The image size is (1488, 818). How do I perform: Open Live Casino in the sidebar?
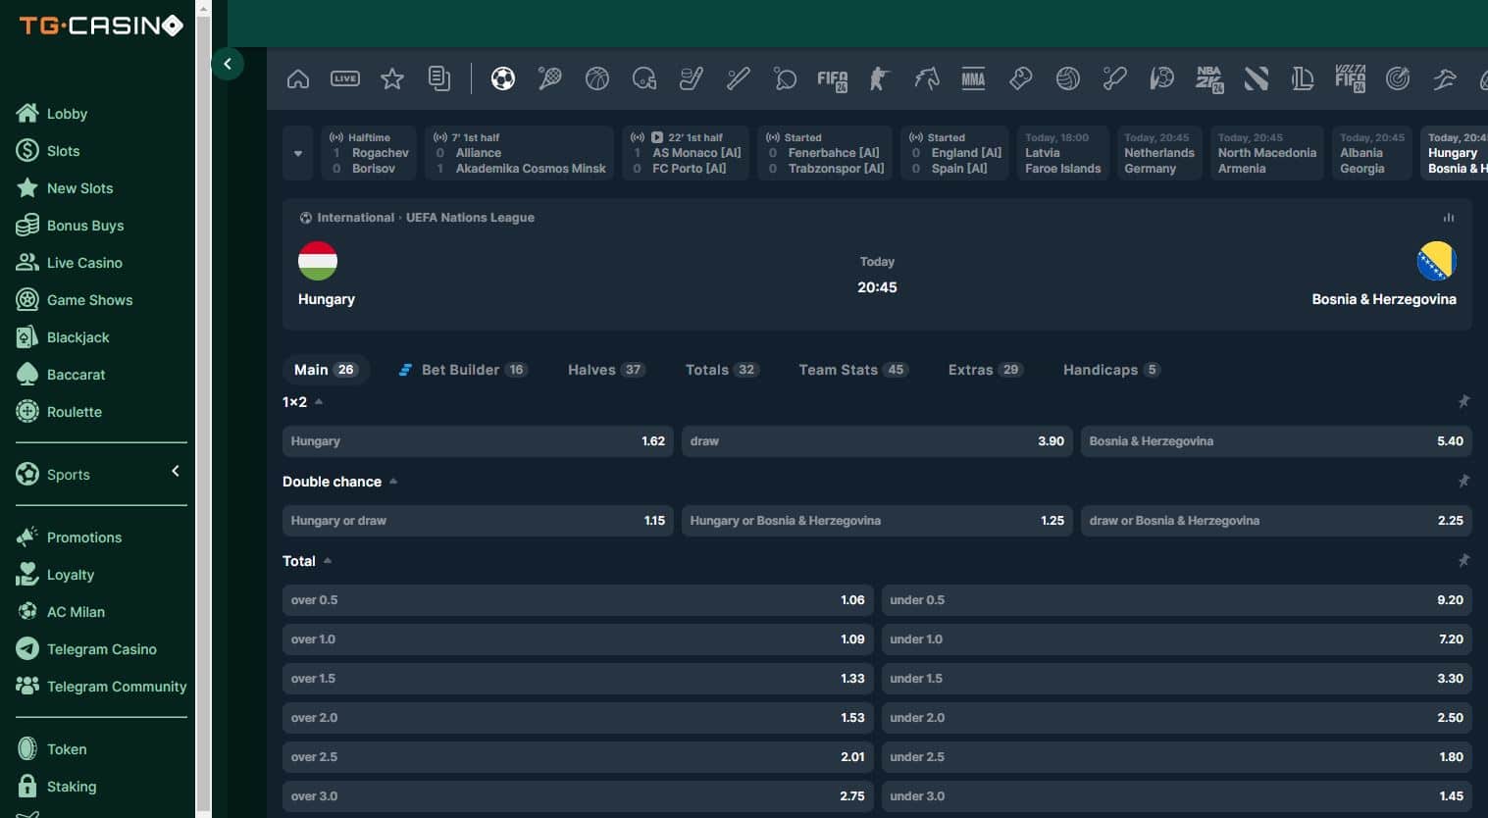click(x=70, y=263)
